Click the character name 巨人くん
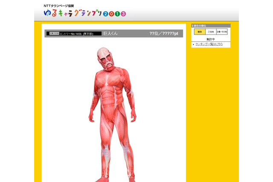The height and width of the screenshot is (182, 273). 110,33
